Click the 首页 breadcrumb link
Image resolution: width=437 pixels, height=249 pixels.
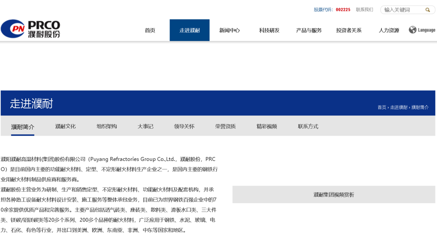coord(382,107)
